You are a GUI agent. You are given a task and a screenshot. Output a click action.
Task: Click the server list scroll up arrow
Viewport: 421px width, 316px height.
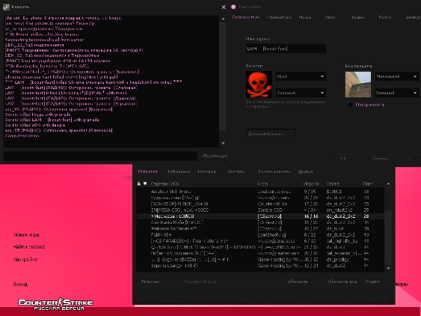pos(388,183)
